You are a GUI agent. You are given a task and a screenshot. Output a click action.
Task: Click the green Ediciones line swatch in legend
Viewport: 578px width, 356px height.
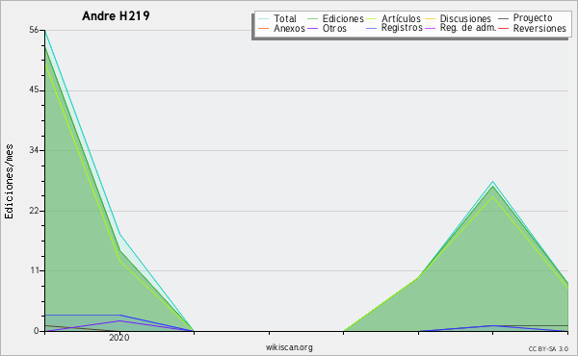point(312,19)
